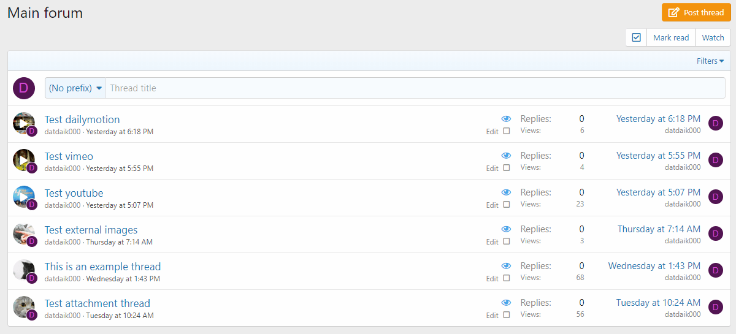This screenshot has width=736, height=334.
Task: Click the select-all checkmark icon beside Mark read
Action: point(636,37)
